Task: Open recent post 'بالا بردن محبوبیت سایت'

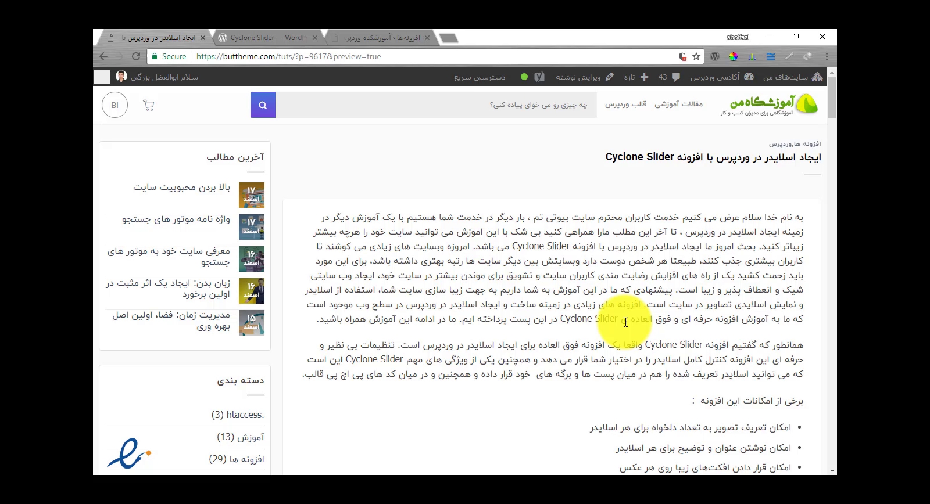Action: coord(181,188)
